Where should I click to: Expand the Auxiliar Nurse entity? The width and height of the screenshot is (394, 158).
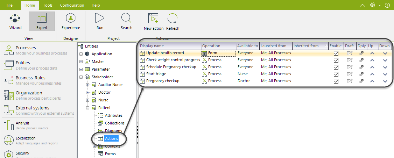[88, 85]
